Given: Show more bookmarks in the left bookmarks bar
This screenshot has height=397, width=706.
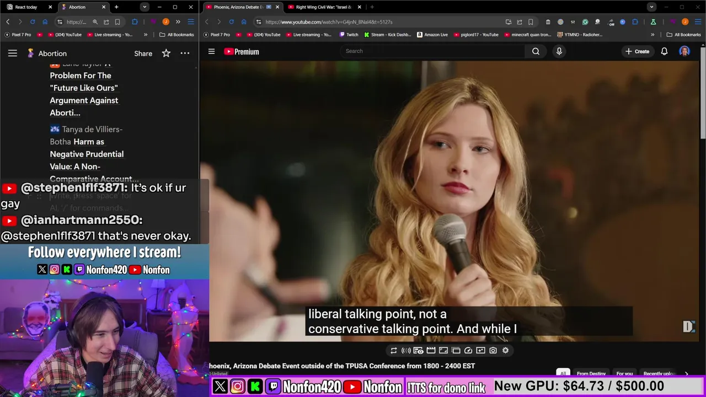Looking at the screenshot, I should 146,34.
